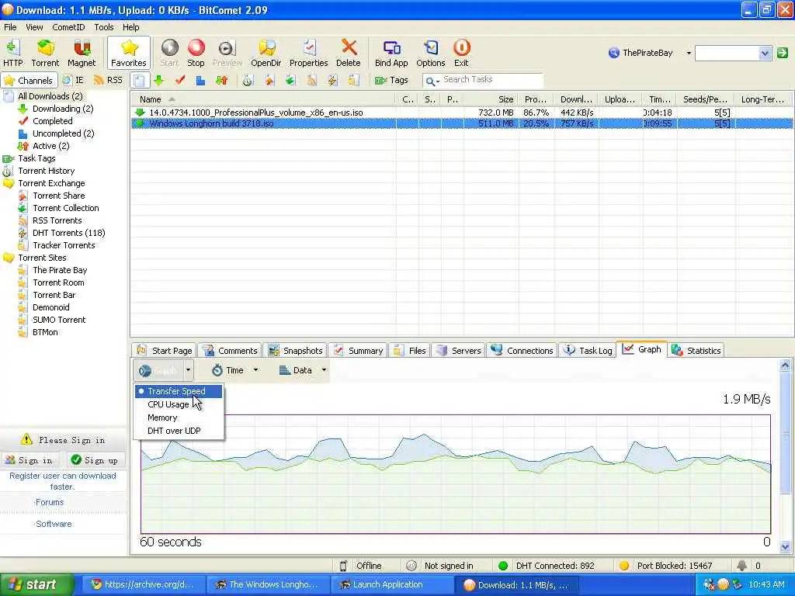Open DHT Torrents (118)
Screen dimensions: 795x596
tap(68, 233)
